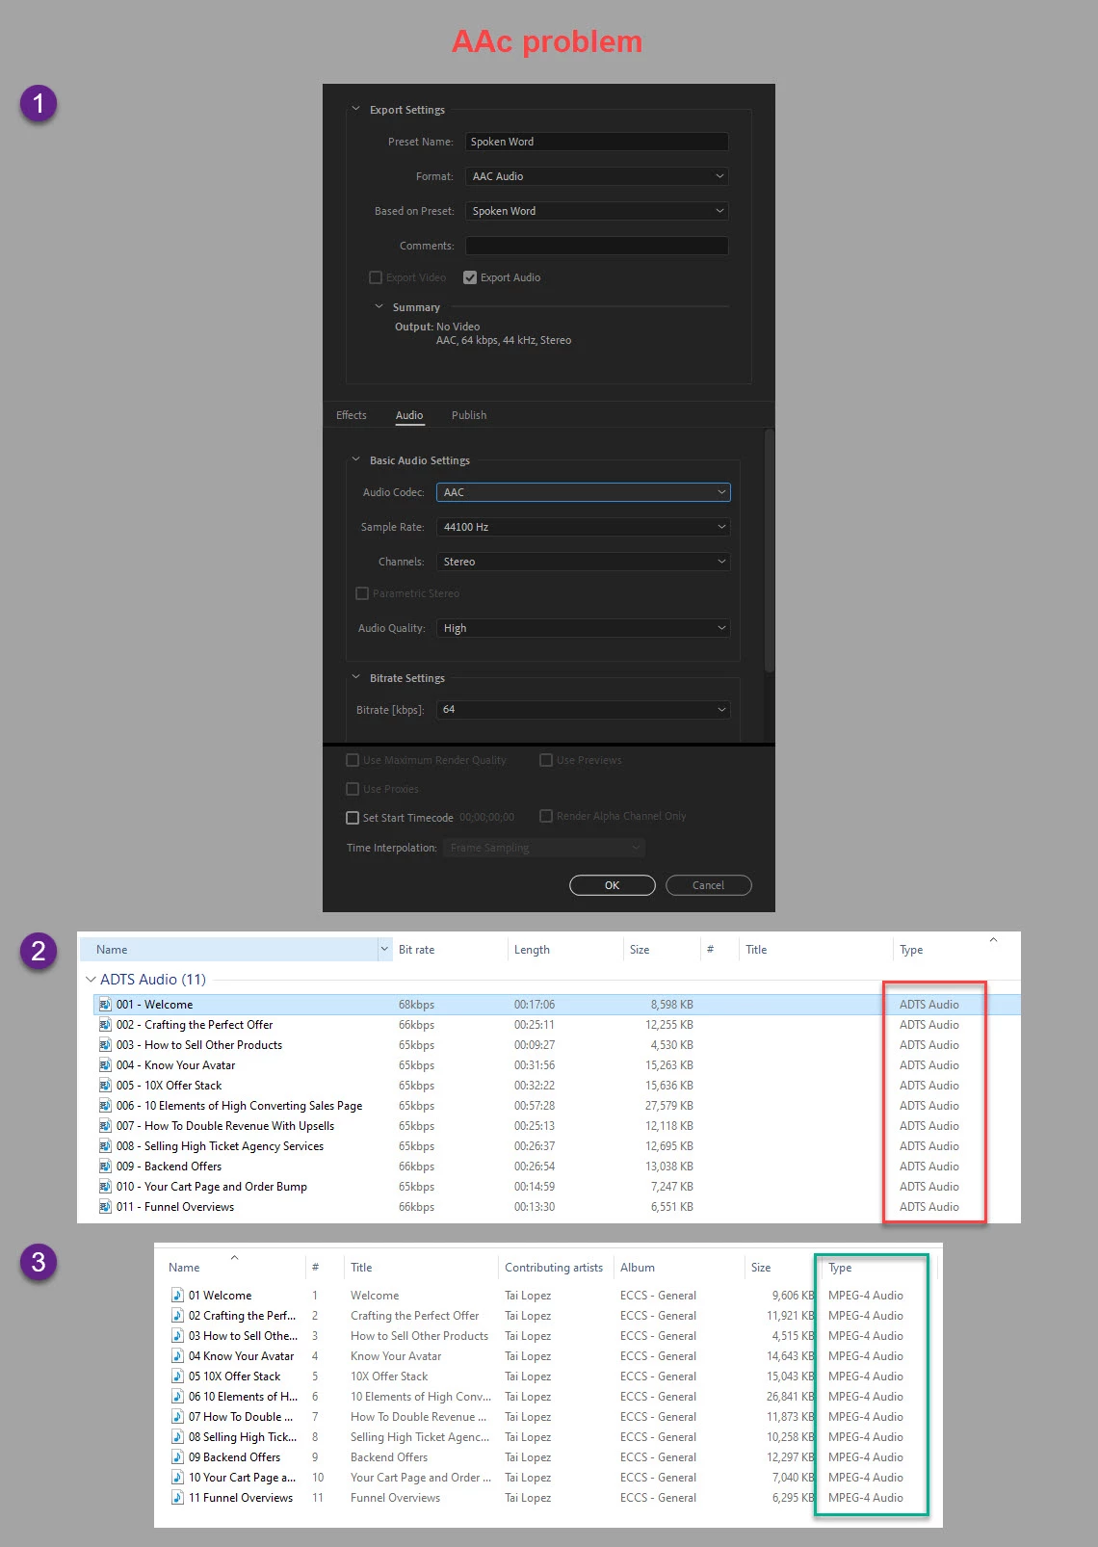
Task: Toggle the Export Video checkbox
Action: tap(376, 277)
